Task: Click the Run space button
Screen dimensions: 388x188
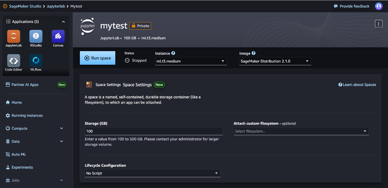Action: coord(98,58)
